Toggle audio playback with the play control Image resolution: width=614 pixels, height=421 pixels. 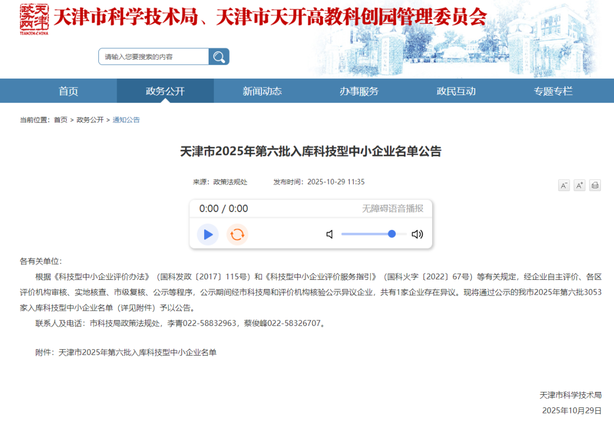[x=208, y=234]
